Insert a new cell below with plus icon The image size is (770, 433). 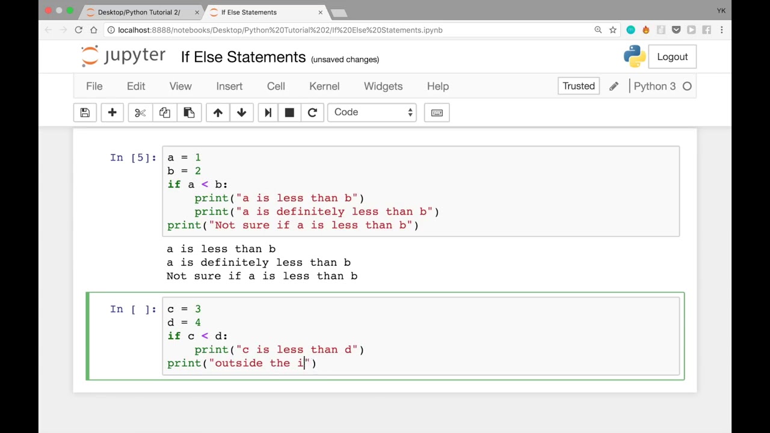point(112,112)
